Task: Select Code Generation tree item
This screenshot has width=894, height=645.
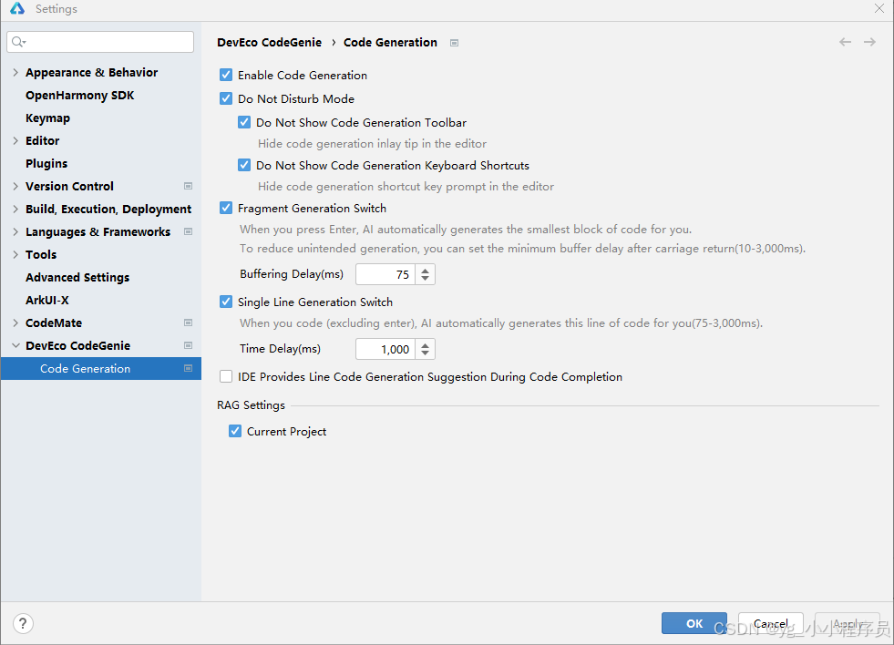Action: pyautogui.click(x=101, y=369)
